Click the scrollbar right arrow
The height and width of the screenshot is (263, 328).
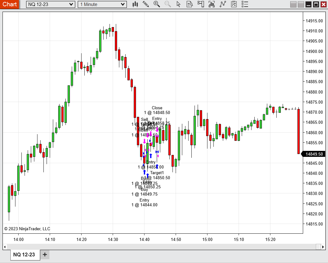pos(323,247)
